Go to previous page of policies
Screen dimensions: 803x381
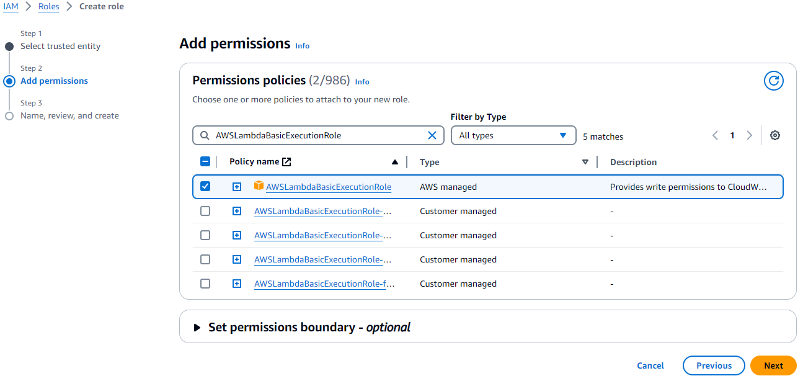[x=716, y=136]
